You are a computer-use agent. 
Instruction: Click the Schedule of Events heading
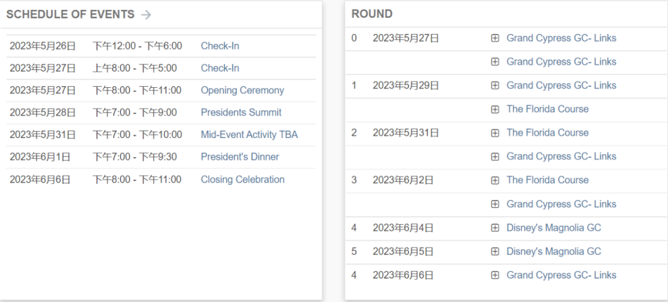point(70,14)
